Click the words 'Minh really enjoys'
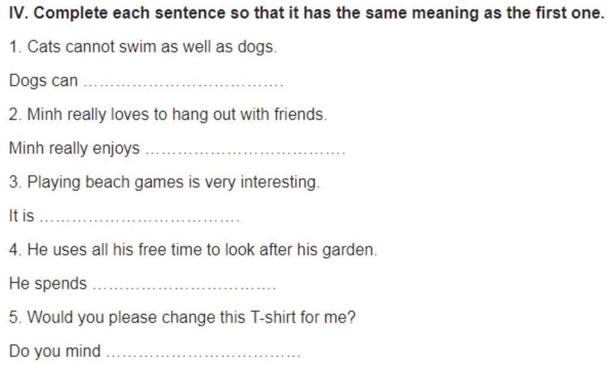Image resolution: width=610 pixels, height=367 pixels. point(74,149)
